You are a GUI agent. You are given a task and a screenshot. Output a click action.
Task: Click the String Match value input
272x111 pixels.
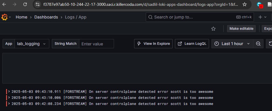[x=96, y=44]
